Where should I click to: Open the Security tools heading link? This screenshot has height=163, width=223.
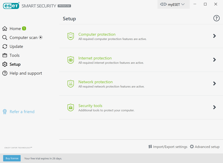pyautogui.click(x=90, y=106)
